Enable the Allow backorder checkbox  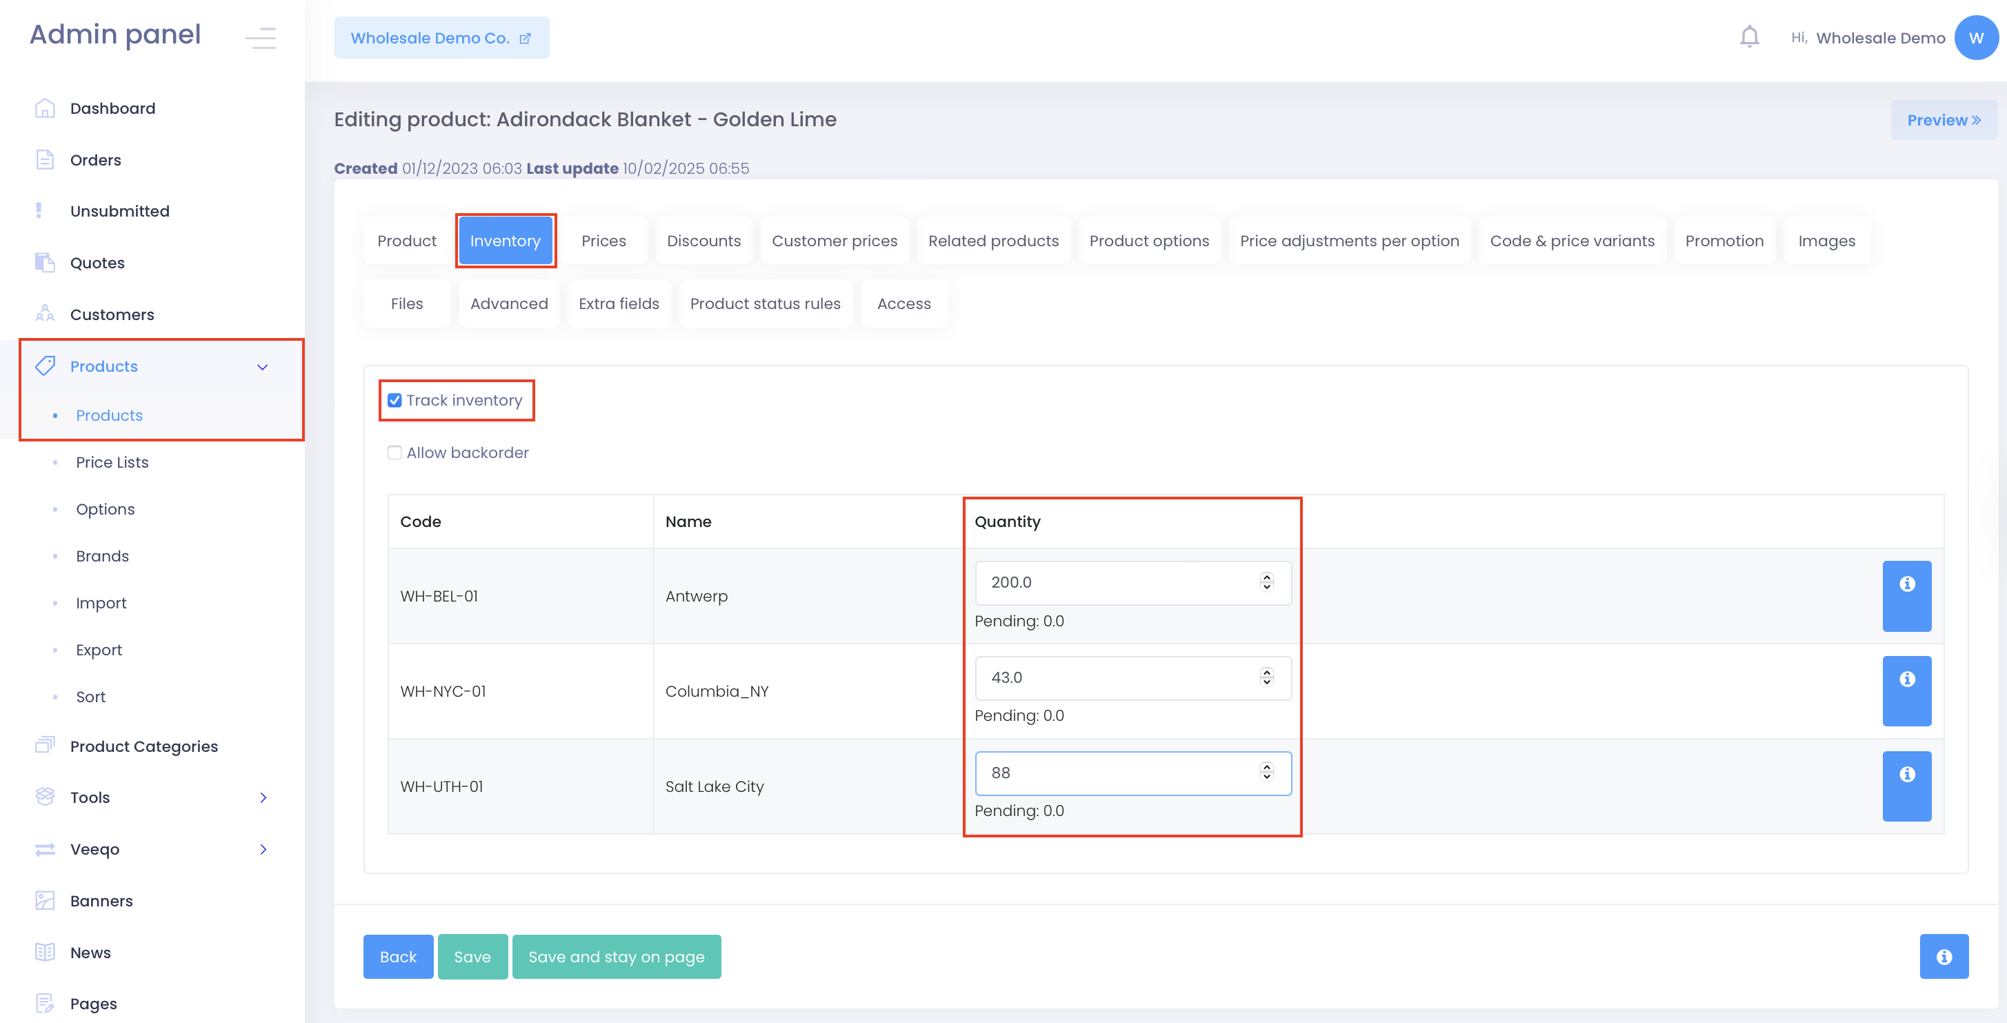pos(395,453)
